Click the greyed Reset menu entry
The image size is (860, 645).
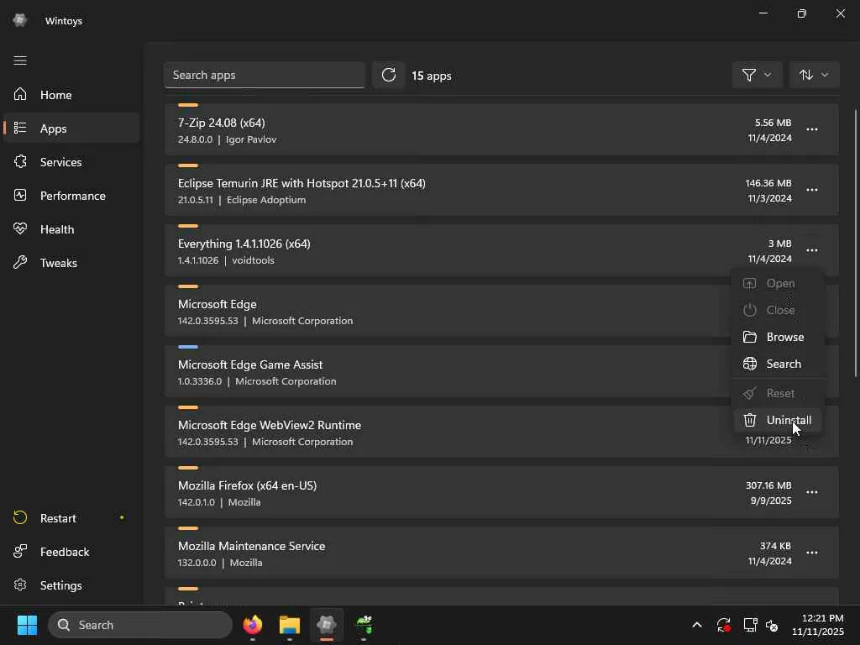coord(778,393)
